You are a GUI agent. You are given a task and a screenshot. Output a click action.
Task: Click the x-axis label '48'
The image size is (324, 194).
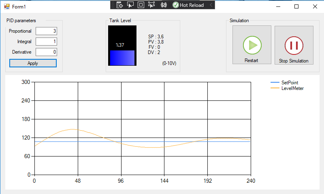coord(78,181)
